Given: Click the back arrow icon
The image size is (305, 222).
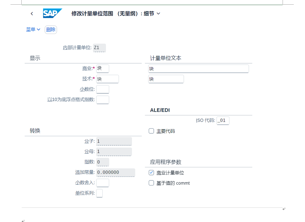Looking at the screenshot, I should coord(32,14).
